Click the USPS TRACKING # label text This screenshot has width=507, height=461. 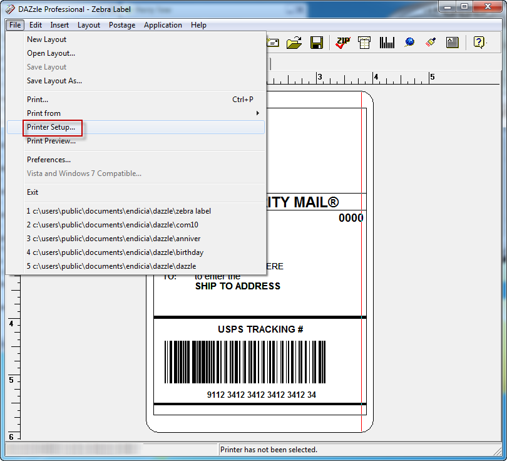point(260,329)
